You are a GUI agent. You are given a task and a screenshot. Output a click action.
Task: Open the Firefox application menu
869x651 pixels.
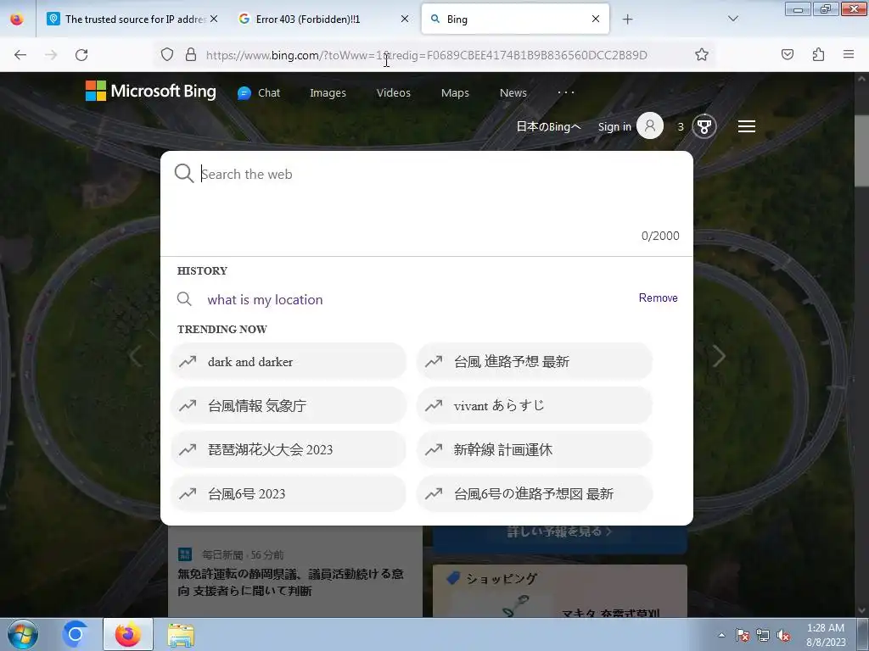(x=849, y=54)
